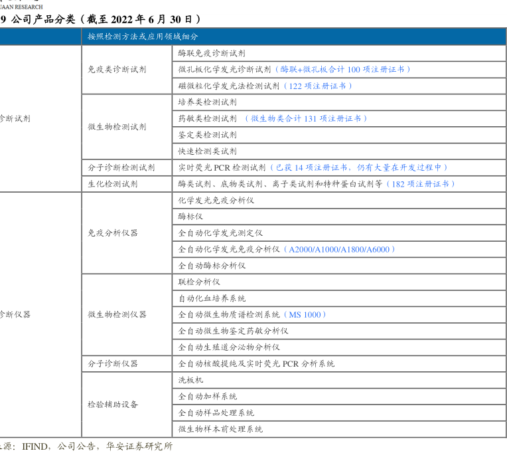
Task: Select 全自动核酸提纯及实时荧光 PCR 分析系统 row
Action: (x=339, y=364)
